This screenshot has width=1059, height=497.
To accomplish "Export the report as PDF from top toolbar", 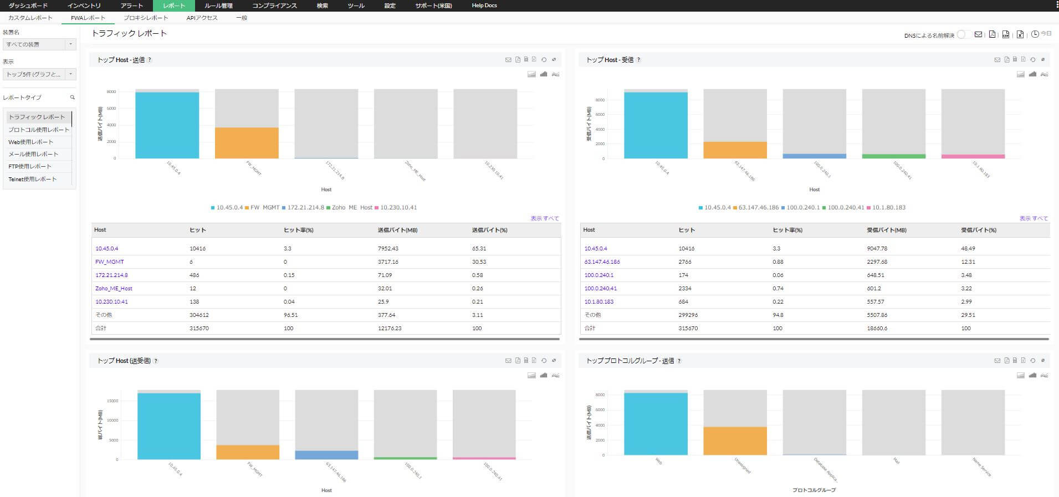I will (x=992, y=35).
